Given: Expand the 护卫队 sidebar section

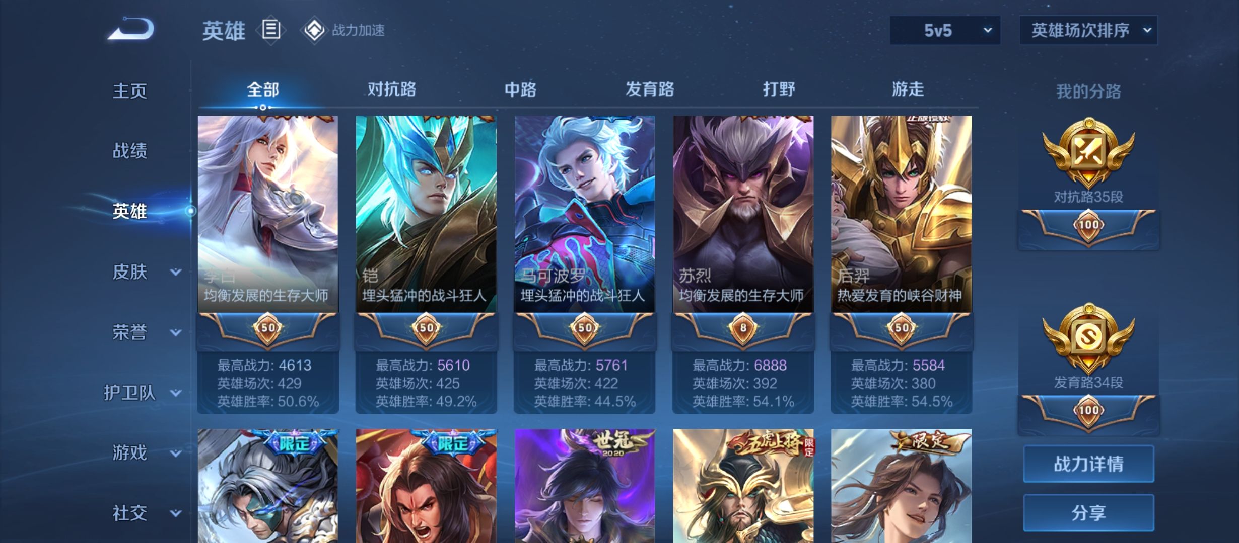Looking at the screenshot, I should (142, 393).
